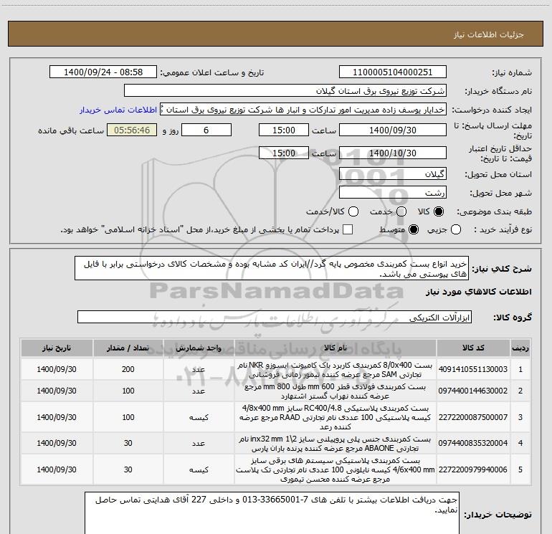Image resolution: width=552 pixels, height=534 pixels.
Task: Click the item name mentioning تک پلاست
Action: click(x=336, y=469)
